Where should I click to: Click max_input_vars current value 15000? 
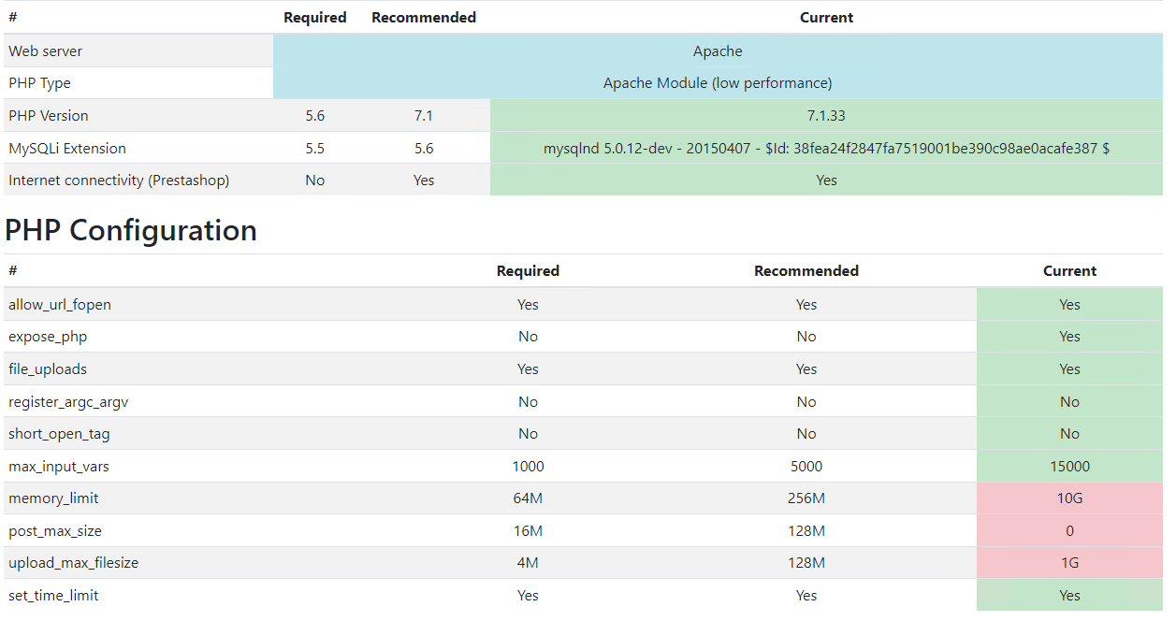tap(1069, 466)
